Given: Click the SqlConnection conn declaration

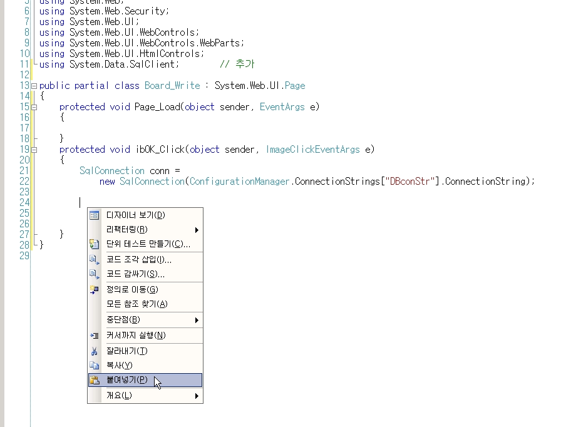Looking at the screenshot, I should [130, 171].
